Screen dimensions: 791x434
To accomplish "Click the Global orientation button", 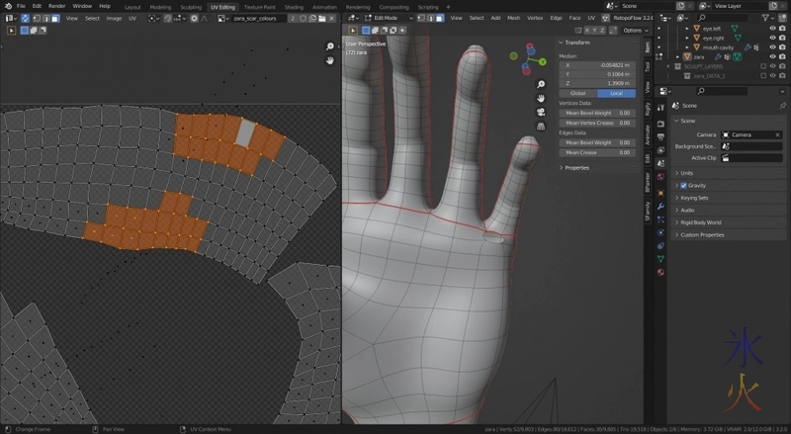I will (578, 93).
